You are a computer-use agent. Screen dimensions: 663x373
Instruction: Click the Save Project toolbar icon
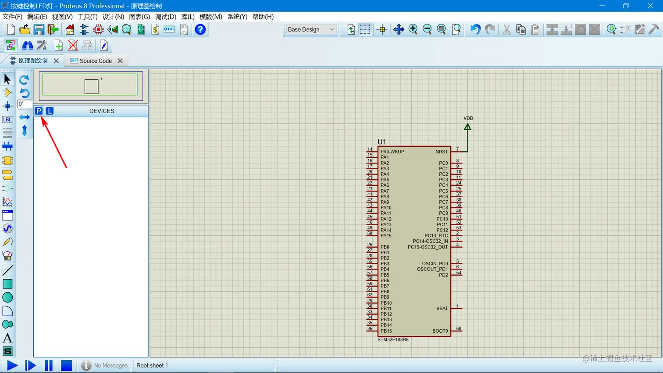pos(39,29)
